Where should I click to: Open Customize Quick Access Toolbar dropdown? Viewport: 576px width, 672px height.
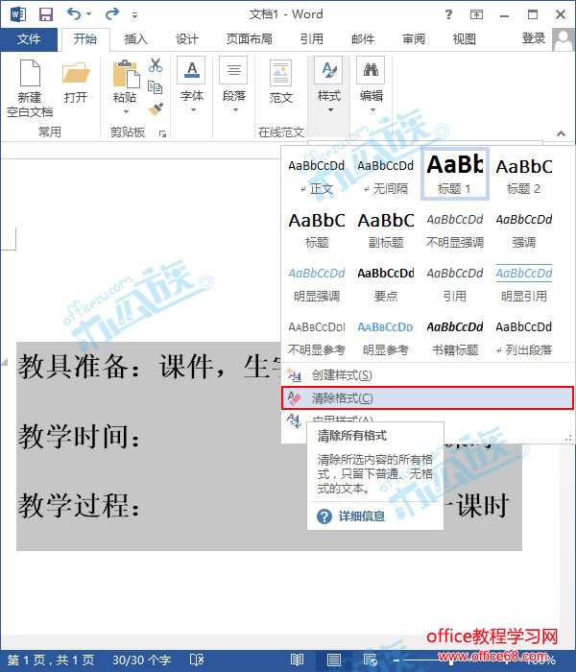click(134, 15)
